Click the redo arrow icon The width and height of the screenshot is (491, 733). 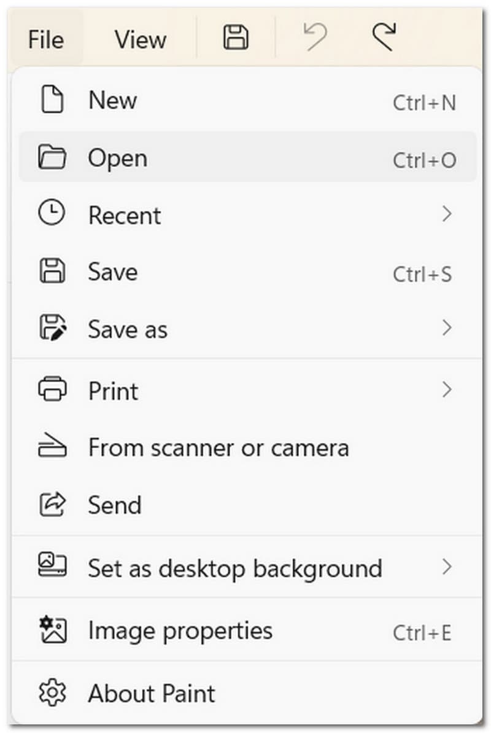(x=384, y=38)
